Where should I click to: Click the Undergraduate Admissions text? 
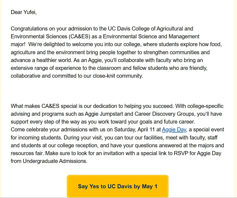pyautogui.click(x=55, y=162)
